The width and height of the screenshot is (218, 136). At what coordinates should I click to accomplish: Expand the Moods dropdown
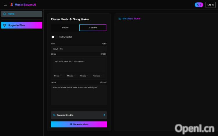pyautogui.click(x=71, y=76)
